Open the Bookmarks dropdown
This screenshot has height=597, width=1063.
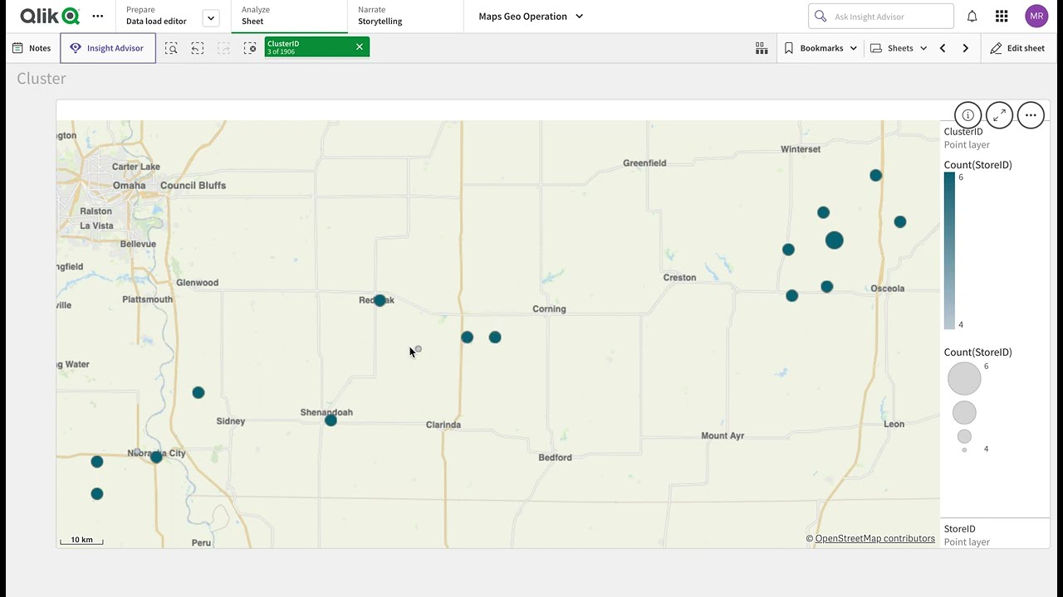click(821, 48)
